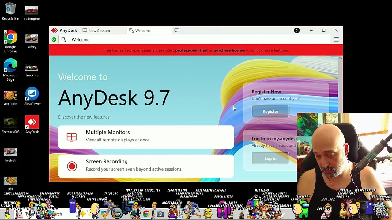Click "Don't have an account yet?" text
Screen dimensions: 392x220
275,98
